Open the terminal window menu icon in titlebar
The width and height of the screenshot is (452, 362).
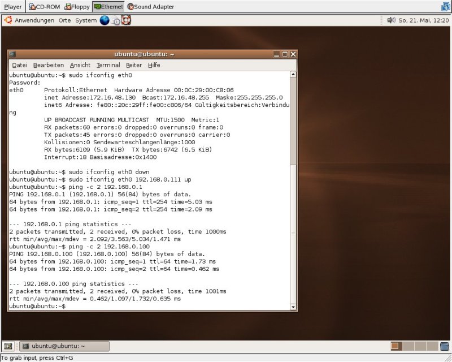click(x=12, y=54)
